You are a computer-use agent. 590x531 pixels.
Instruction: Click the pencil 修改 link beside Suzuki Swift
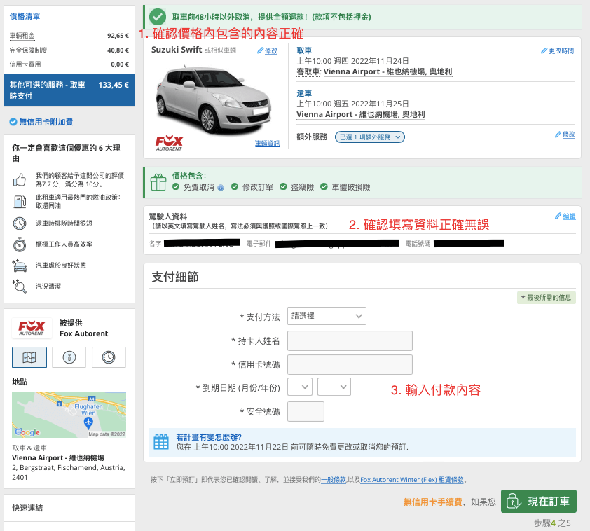coord(268,50)
